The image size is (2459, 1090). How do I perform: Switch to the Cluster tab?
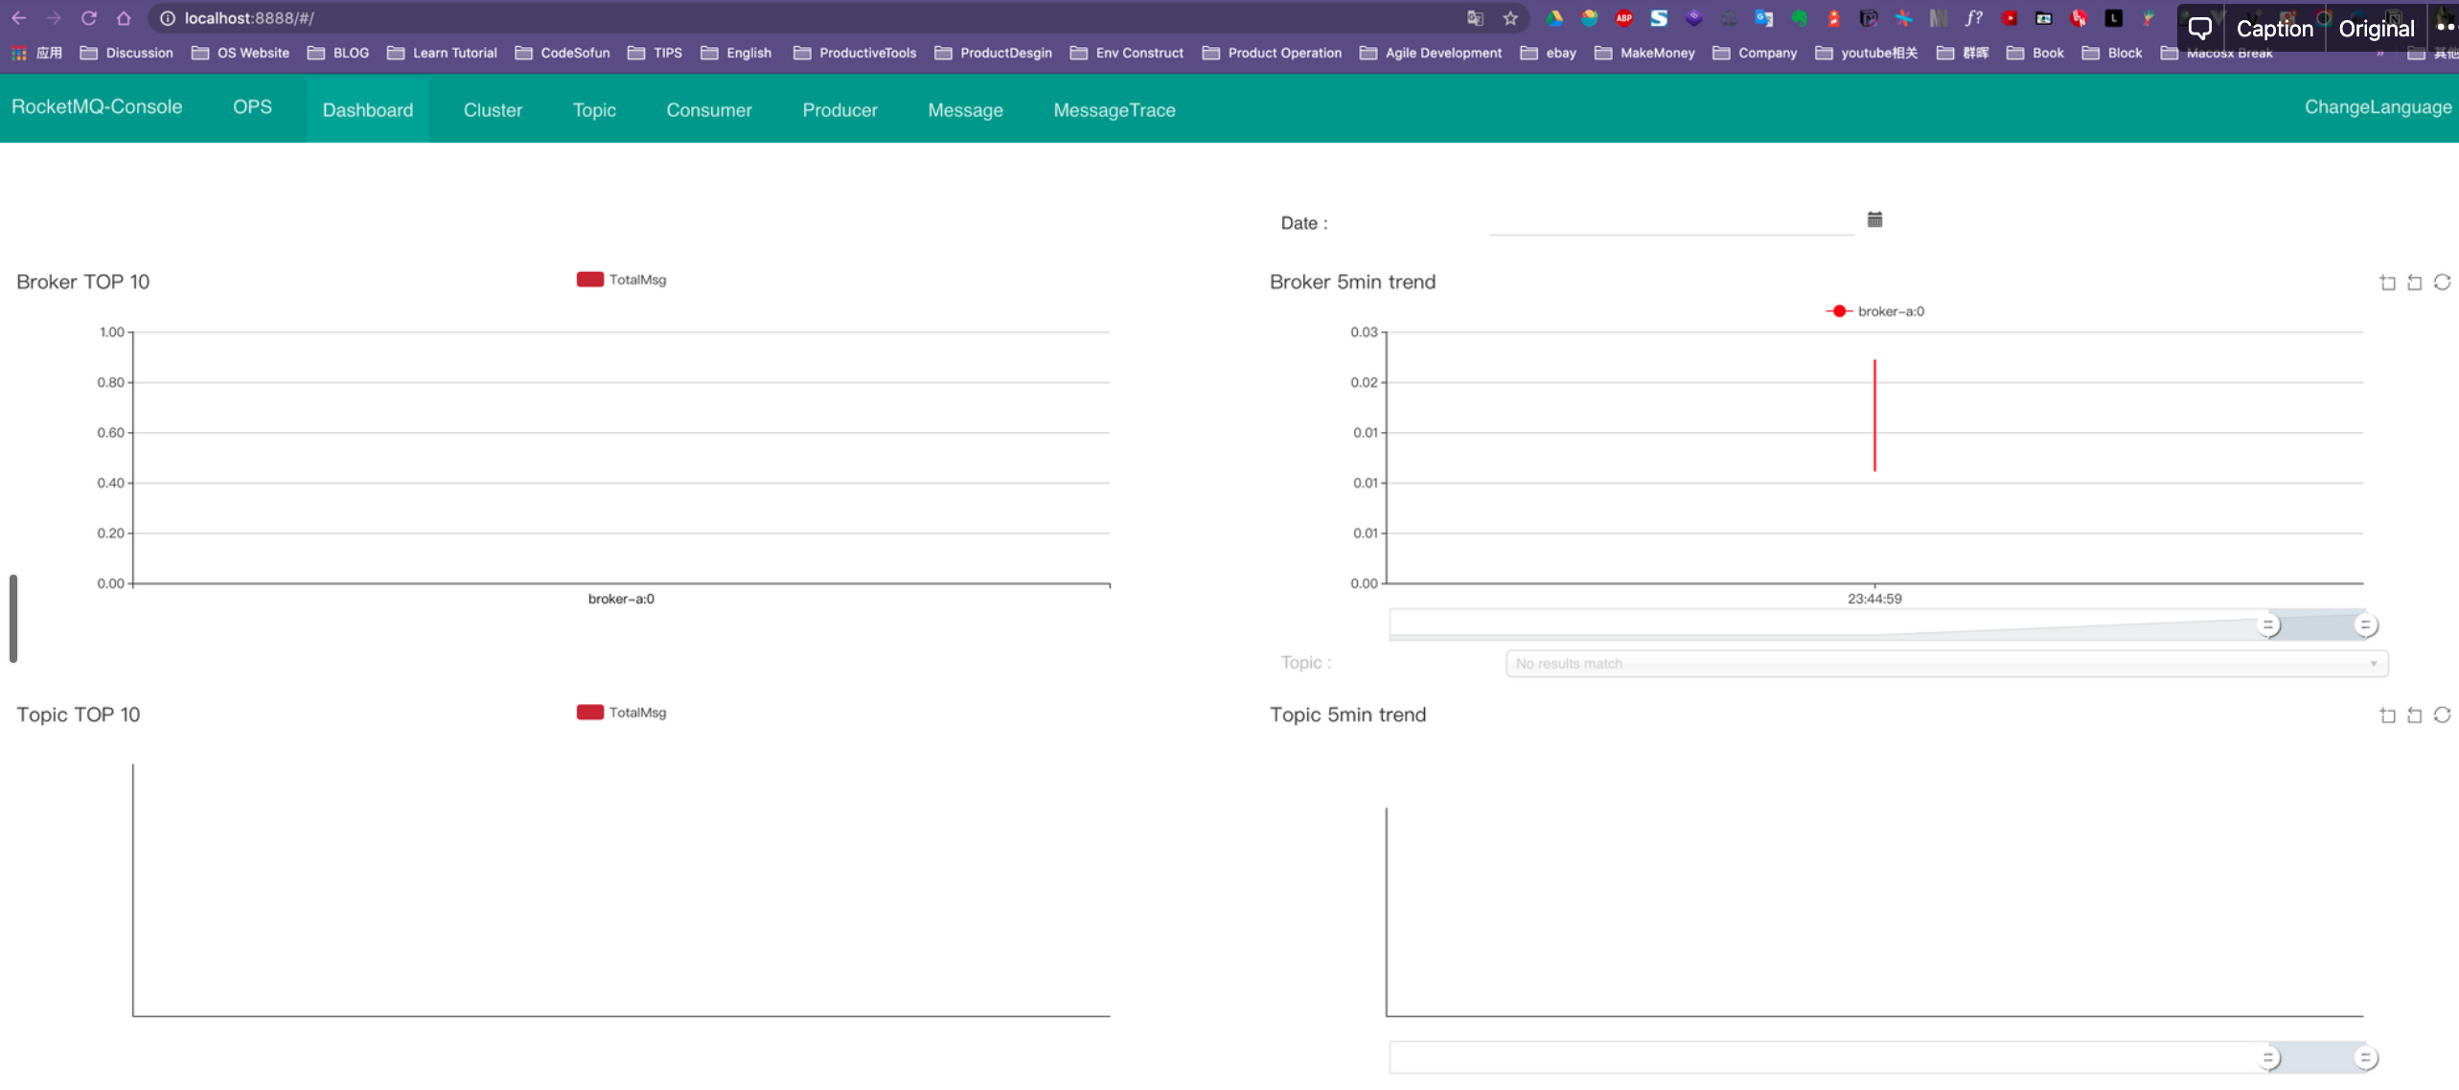(493, 110)
